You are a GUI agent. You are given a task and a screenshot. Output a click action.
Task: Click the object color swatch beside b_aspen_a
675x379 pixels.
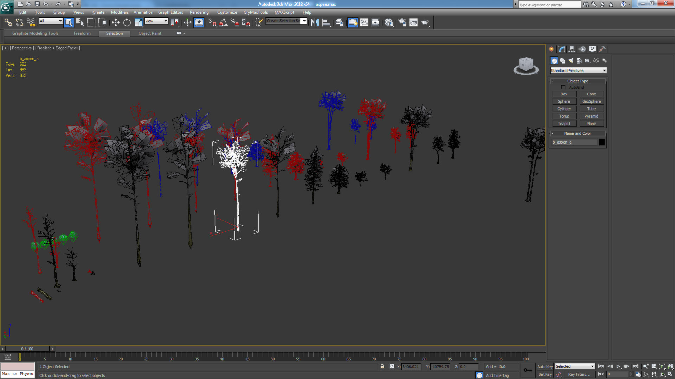602,142
